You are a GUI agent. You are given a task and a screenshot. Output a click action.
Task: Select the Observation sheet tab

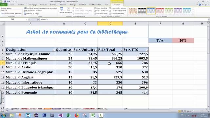coord(67,109)
